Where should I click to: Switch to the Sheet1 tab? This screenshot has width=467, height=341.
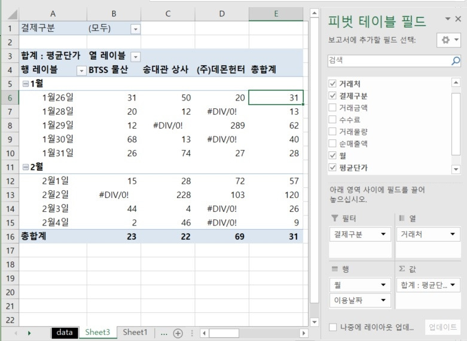click(135, 333)
